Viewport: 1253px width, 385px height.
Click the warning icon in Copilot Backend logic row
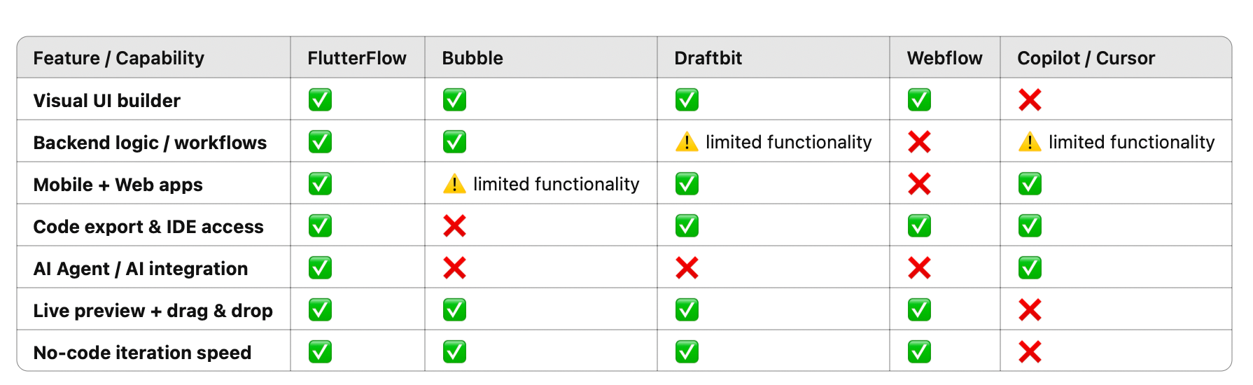click(x=1030, y=142)
